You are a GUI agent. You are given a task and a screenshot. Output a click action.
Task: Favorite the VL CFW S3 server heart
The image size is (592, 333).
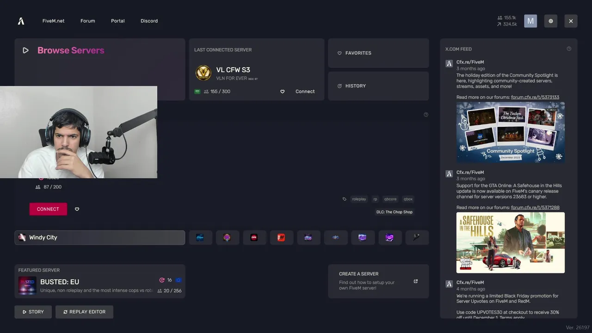tap(283, 92)
